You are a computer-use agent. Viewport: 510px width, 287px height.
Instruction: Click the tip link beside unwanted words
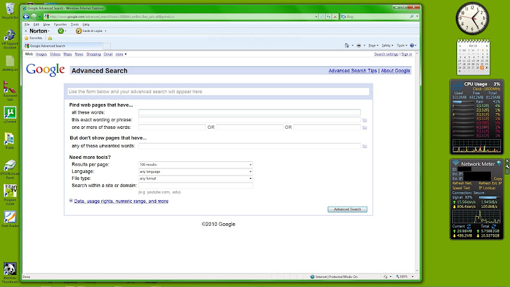(x=365, y=146)
